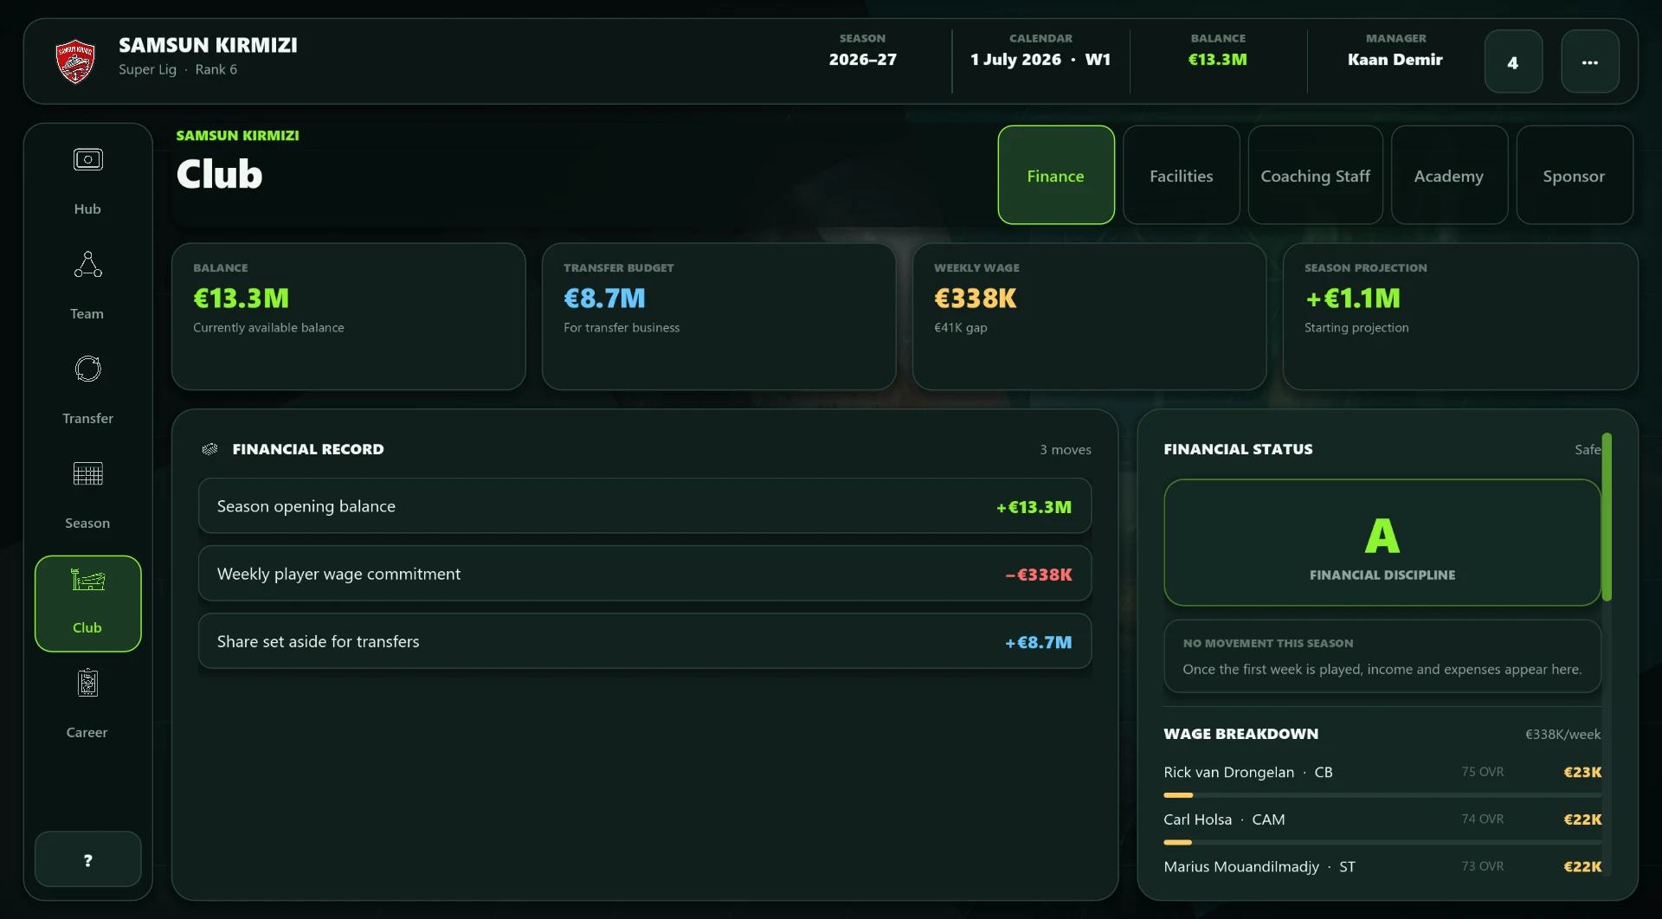Click the Financial Status panel scrollbar
This screenshot has width=1662, height=919.
[x=1607, y=517]
